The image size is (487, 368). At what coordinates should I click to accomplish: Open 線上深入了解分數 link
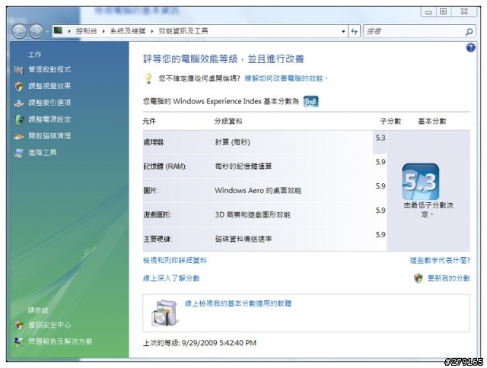[171, 278]
